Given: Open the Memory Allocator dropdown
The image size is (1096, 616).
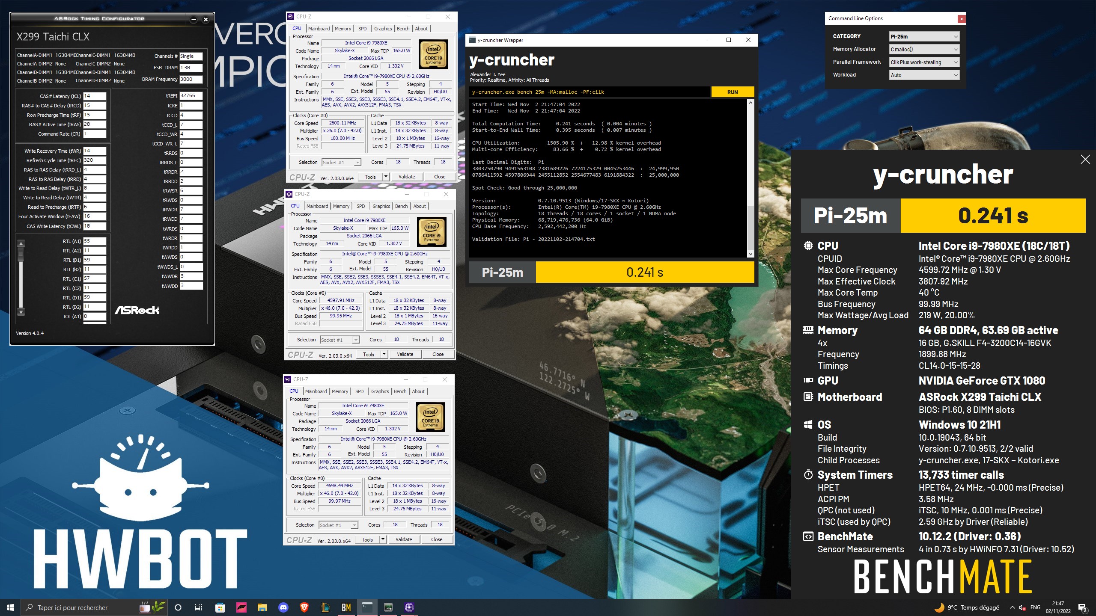Looking at the screenshot, I should (x=924, y=49).
